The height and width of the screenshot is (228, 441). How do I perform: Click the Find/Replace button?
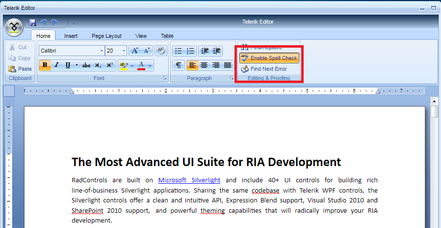[x=261, y=47]
